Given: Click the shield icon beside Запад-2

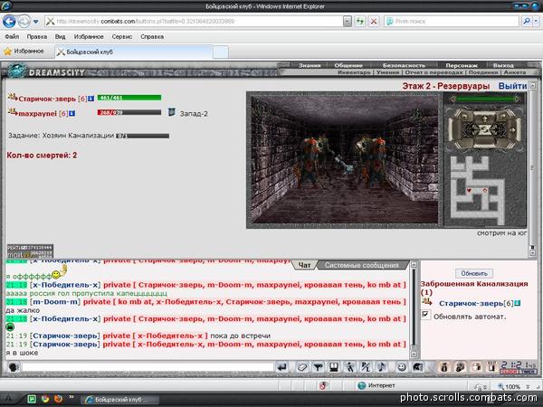Looking at the screenshot, I should click(172, 112).
